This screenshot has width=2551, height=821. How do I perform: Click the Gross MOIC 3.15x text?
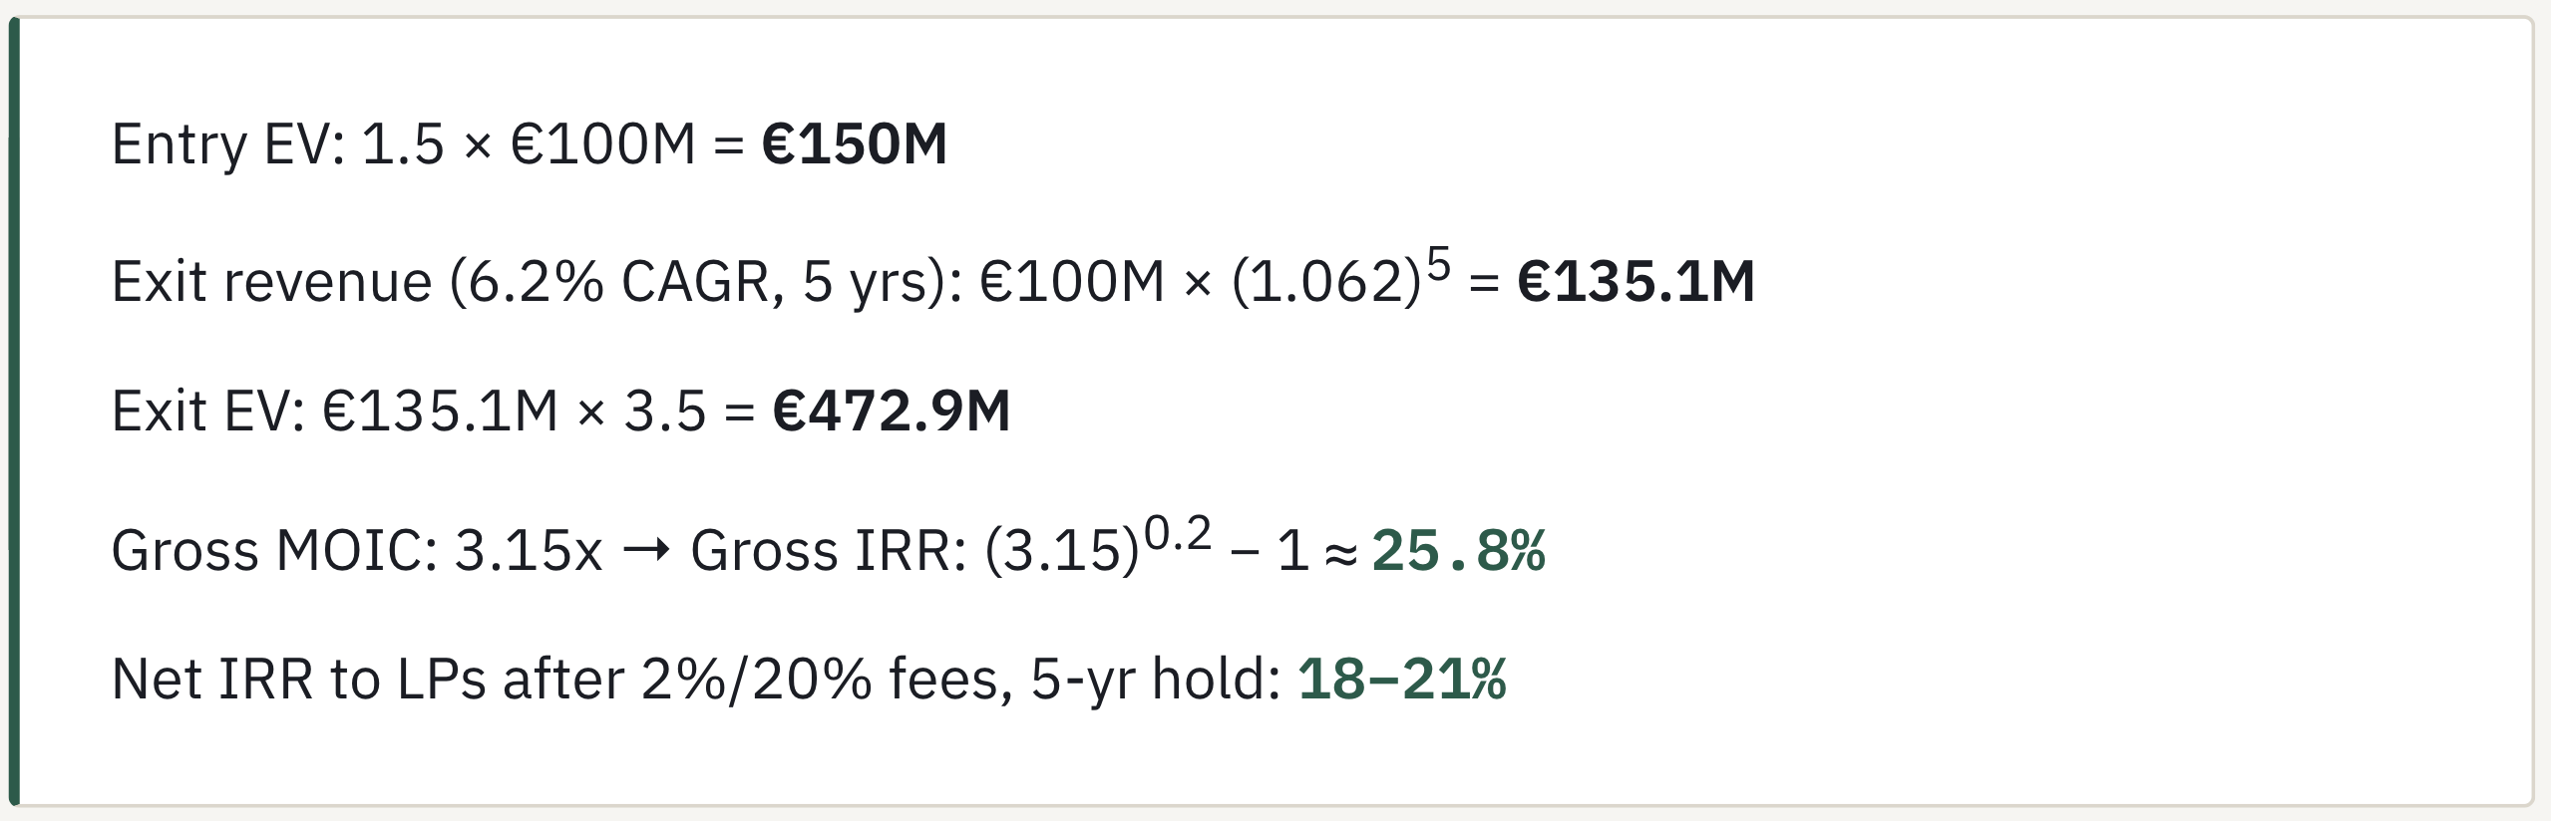[357, 550]
